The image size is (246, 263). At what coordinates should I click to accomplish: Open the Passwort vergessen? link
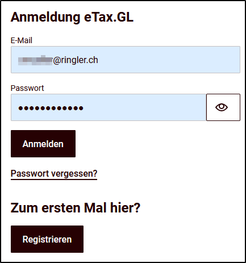point(54,174)
